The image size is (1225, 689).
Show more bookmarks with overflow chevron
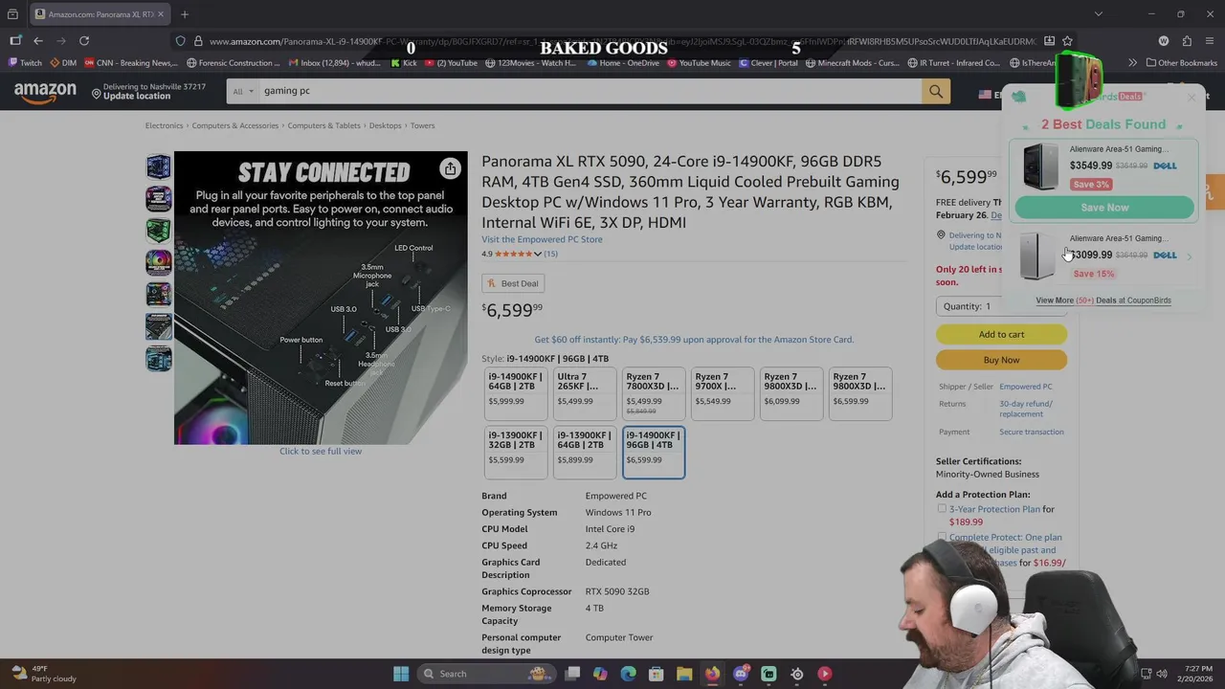tap(1132, 63)
